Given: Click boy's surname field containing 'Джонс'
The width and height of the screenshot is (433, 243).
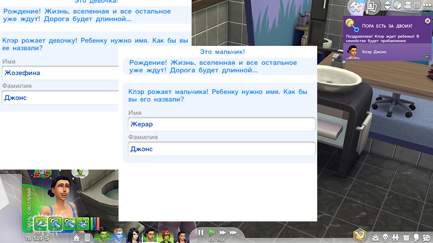Looking at the screenshot, I should [x=222, y=149].
